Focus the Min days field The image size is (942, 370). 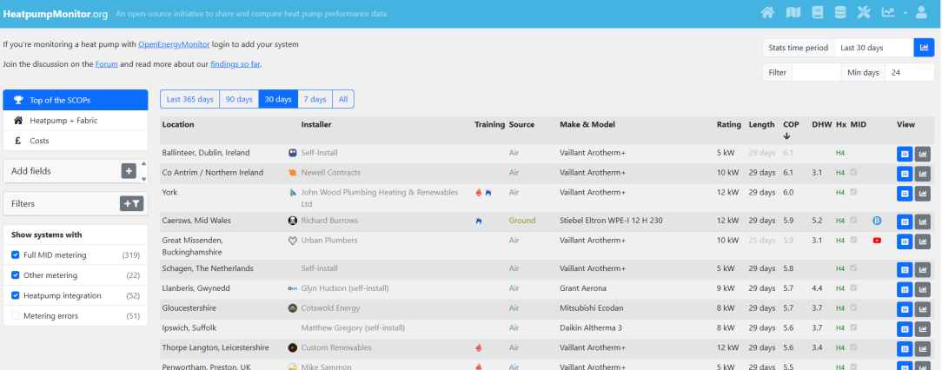click(x=910, y=73)
